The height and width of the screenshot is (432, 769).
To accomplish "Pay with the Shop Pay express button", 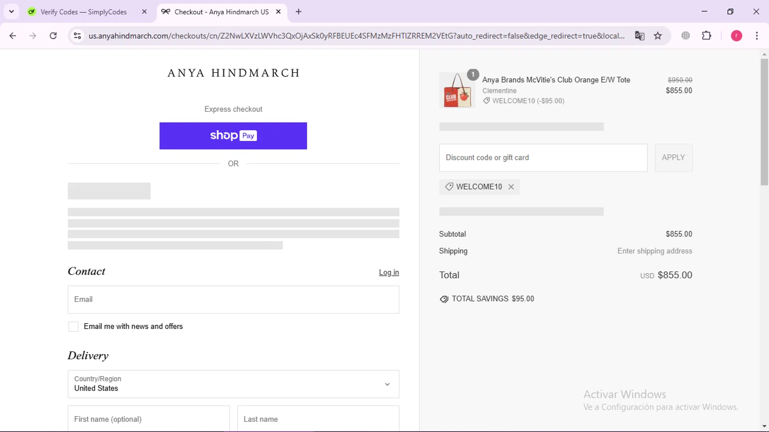I will [233, 136].
